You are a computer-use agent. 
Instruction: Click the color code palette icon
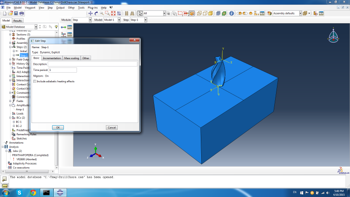click(x=269, y=14)
